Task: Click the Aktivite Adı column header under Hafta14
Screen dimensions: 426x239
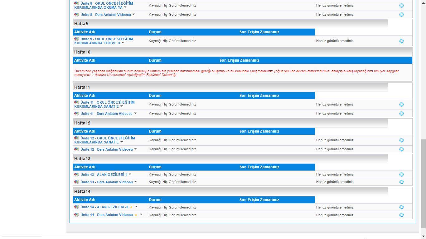Action: [85, 200]
